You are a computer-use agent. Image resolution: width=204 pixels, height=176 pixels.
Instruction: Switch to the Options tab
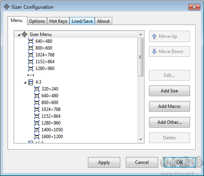[37, 21]
